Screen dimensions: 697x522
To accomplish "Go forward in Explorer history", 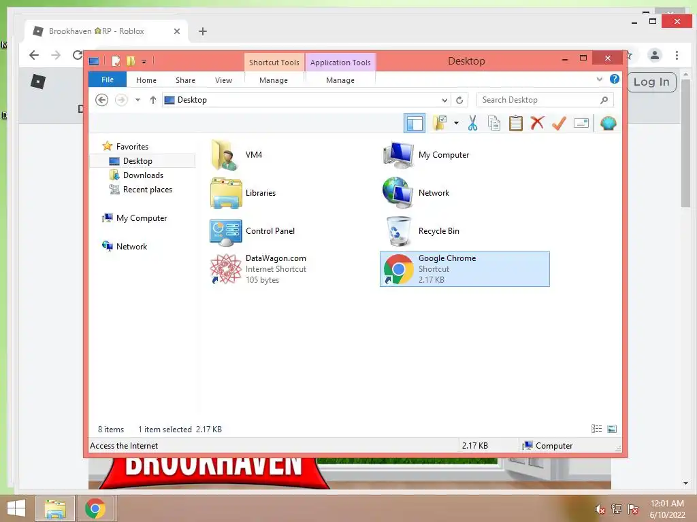I will click(121, 100).
